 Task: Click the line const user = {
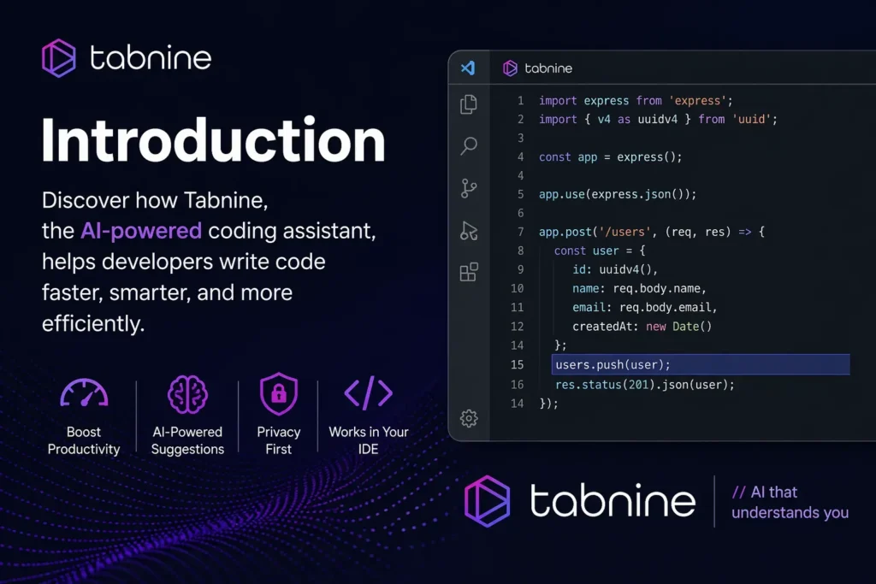(600, 251)
